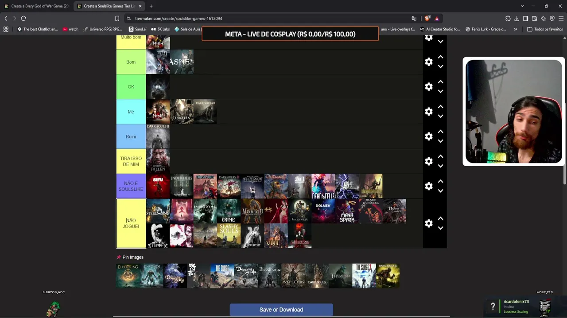Open settings gear for the Bom tier
The width and height of the screenshot is (567, 318).
[428, 62]
